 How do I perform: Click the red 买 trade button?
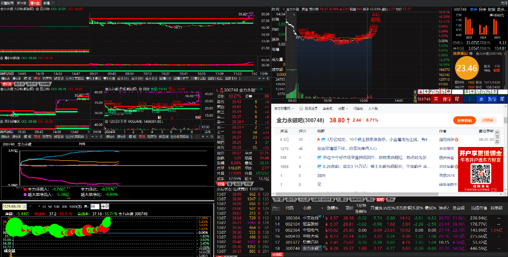point(436,99)
